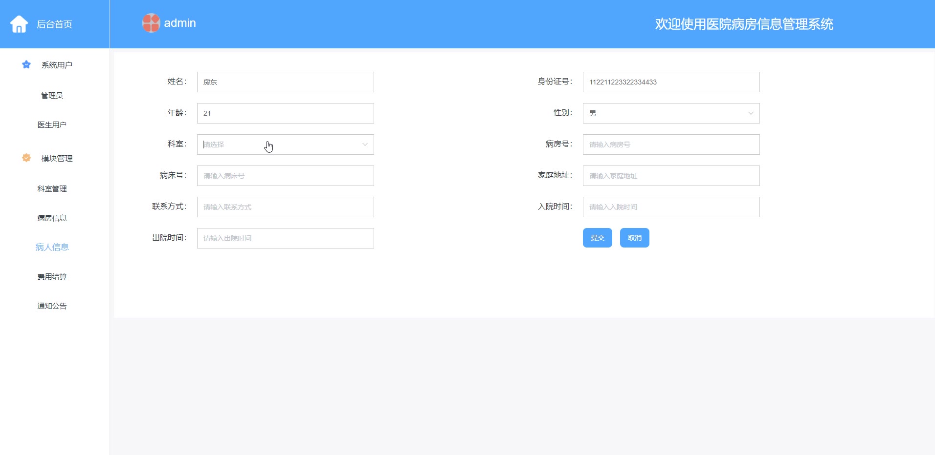
Task: Cancel the form with 取消 button
Action: click(635, 238)
